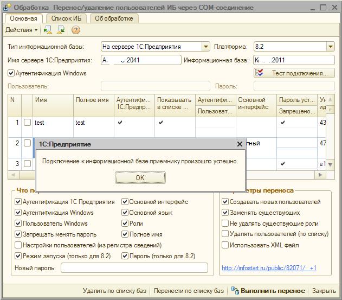
Task: Toggle Режим запуска (только для 8.2)
Action: click(18, 256)
